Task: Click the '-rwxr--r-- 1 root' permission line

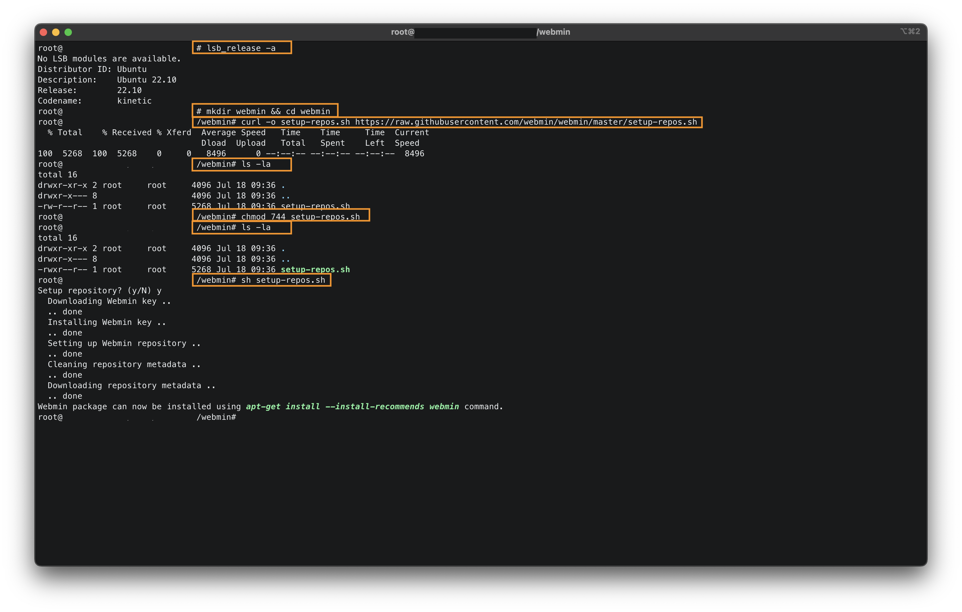Action: point(194,269)
